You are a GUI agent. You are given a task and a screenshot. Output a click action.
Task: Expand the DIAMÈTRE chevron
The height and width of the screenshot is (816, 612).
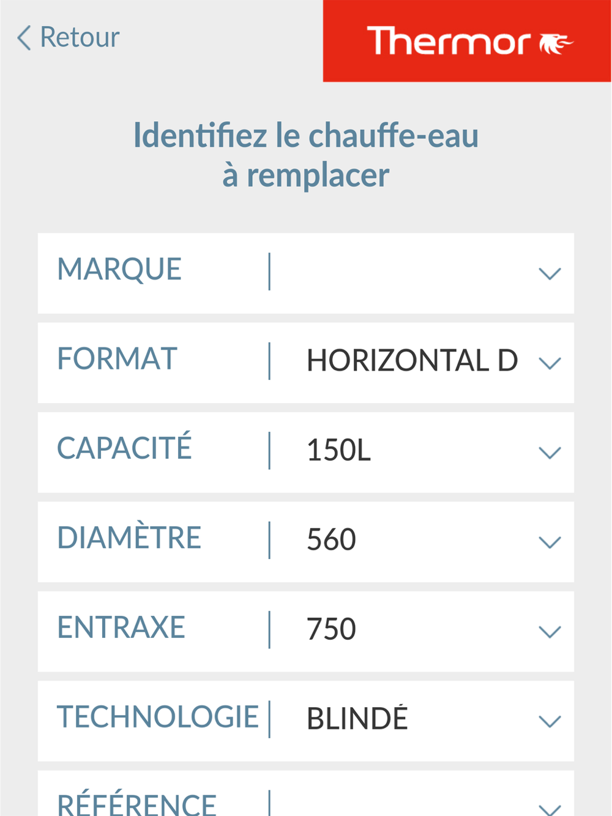pyautogui.click(x=550, y=542)
